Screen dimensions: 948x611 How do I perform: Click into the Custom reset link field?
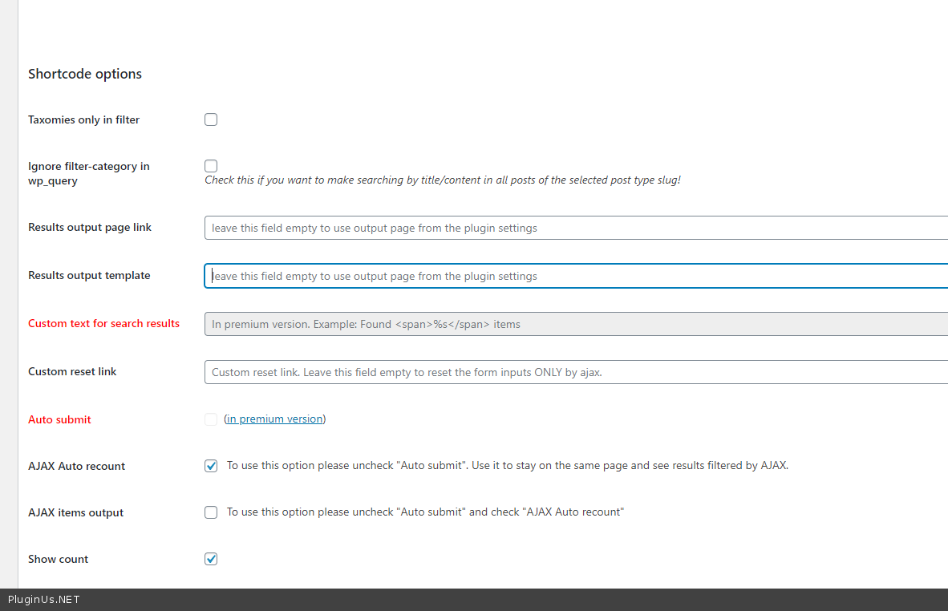tap(576, 372)
